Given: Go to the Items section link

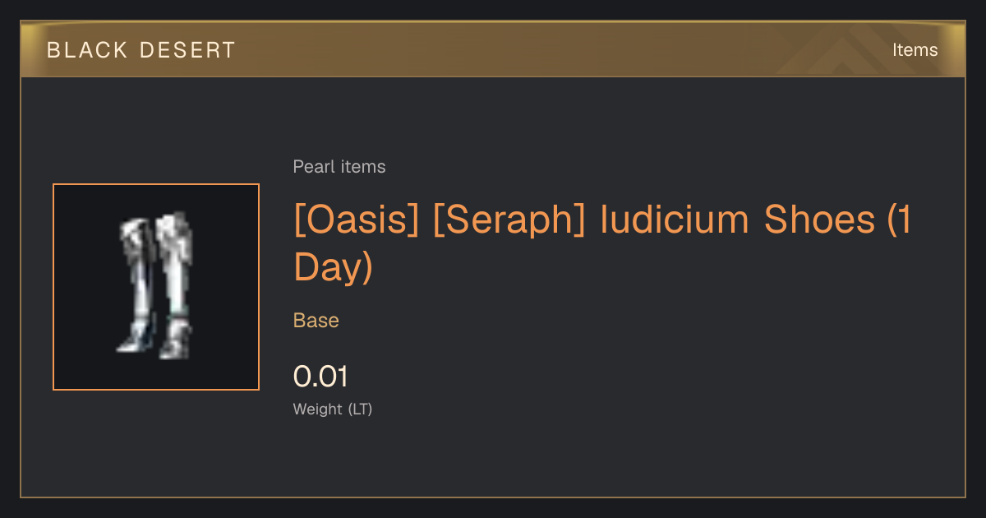Looking at the screenshot, I should pyautogui.click(x=915, y=50).
